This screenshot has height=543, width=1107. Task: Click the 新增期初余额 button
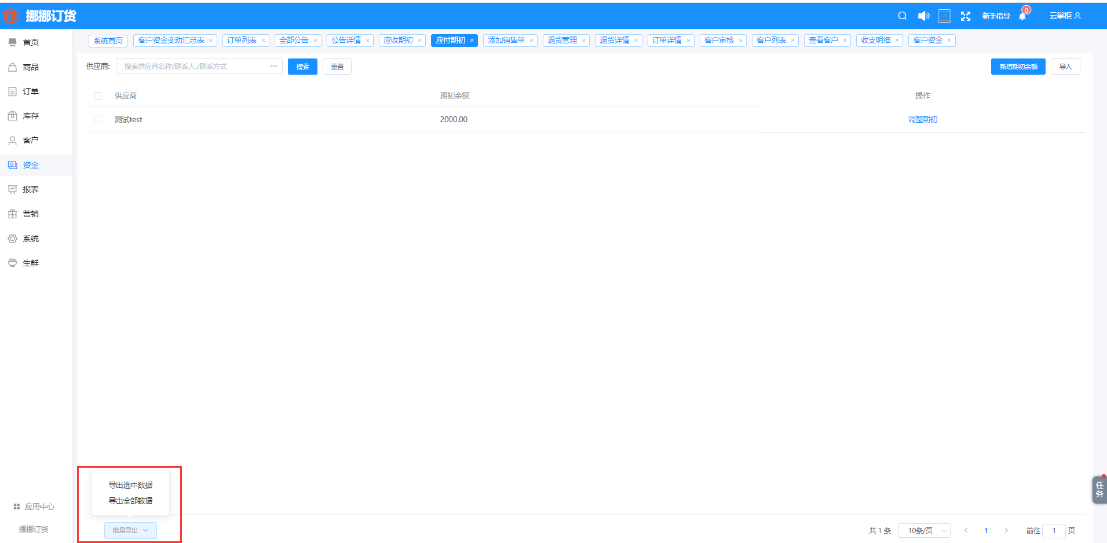tap(1018, 67)
